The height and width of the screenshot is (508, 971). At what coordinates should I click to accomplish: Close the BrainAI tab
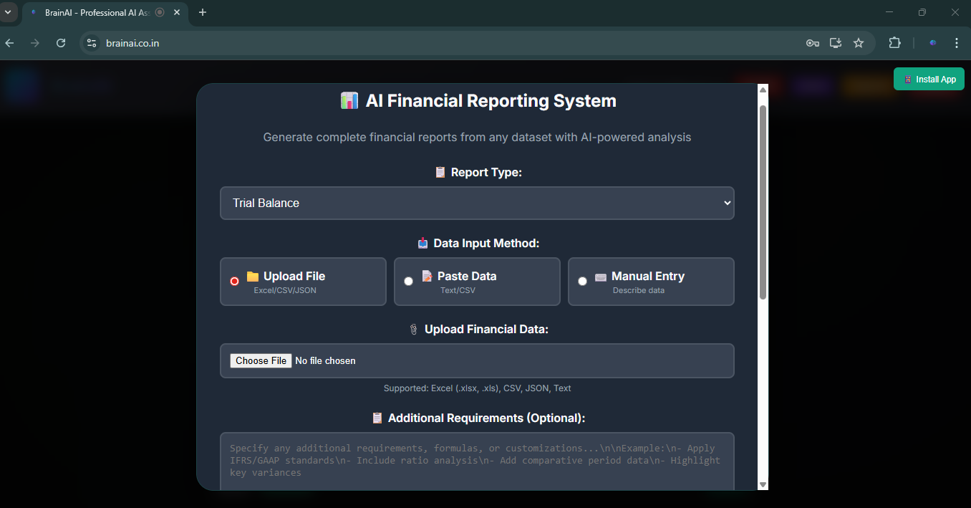coord(177,12)
